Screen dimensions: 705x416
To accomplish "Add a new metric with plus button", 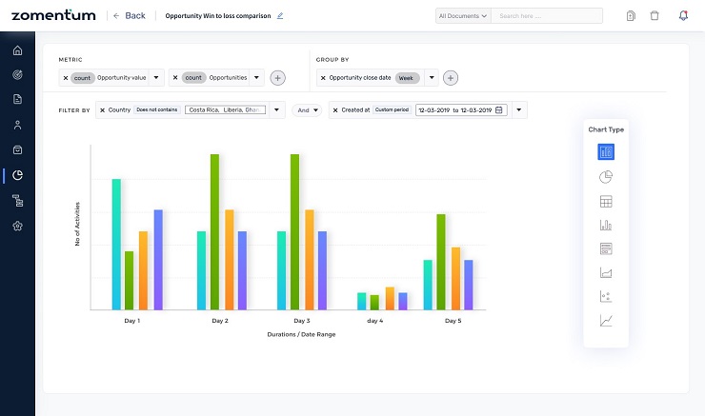I will point(277,78).
